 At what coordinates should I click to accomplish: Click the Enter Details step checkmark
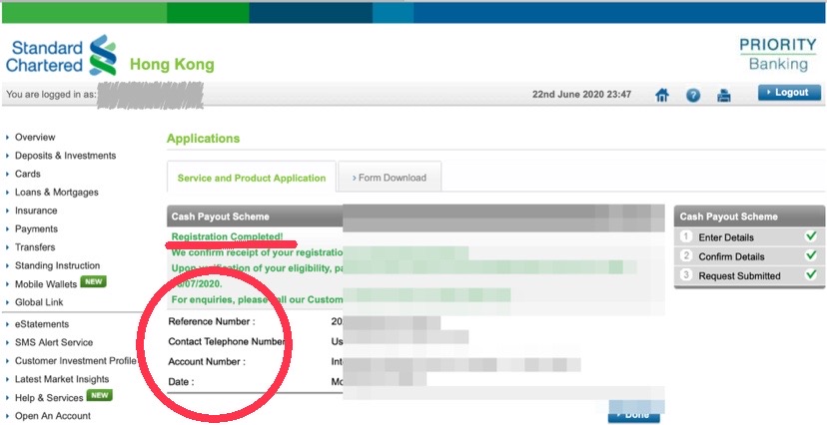click(x=810, y=236)
